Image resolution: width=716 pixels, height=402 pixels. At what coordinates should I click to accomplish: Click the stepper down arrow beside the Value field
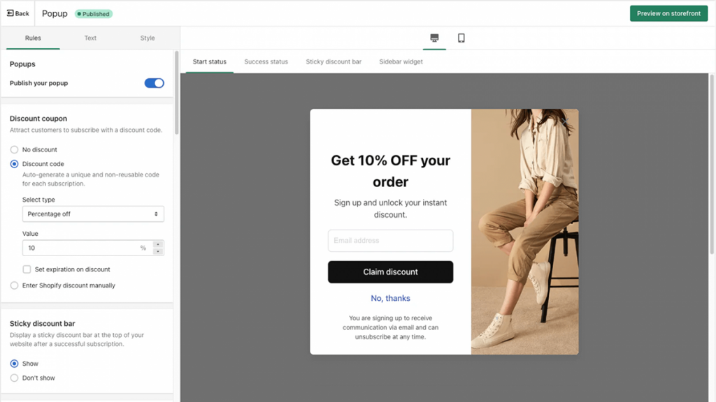tap(158, 251)
